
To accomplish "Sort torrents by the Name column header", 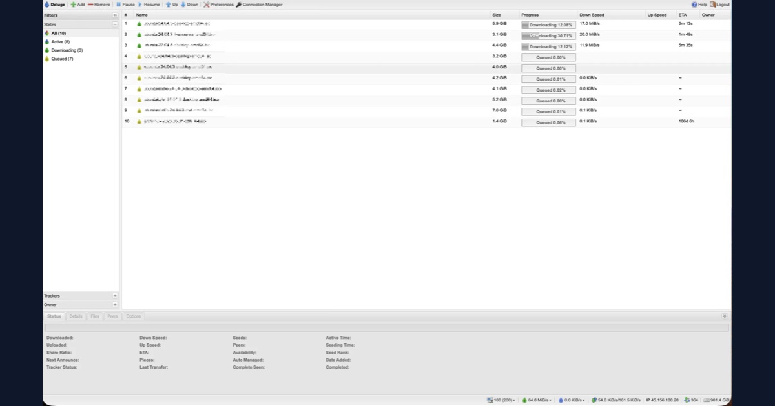I will [x=312, y=15].
